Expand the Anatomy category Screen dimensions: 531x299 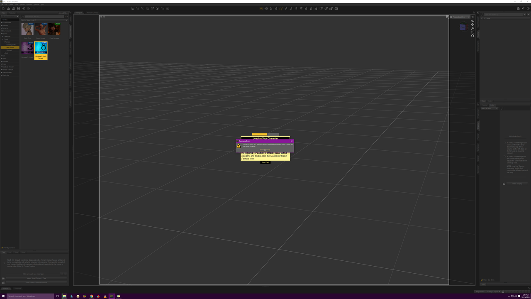coord(1,25)
